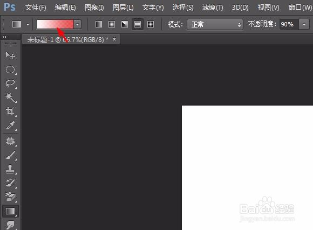Expand the toolbox with double-arrow icon
This screenshot has height=230, width=313.
tap(4, 37)
